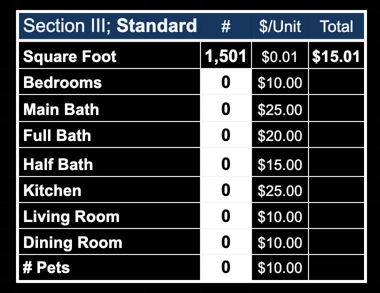Select the Full Bath quantity cell
This screenshot has height=293, width=380.
(x=225, y=134)
